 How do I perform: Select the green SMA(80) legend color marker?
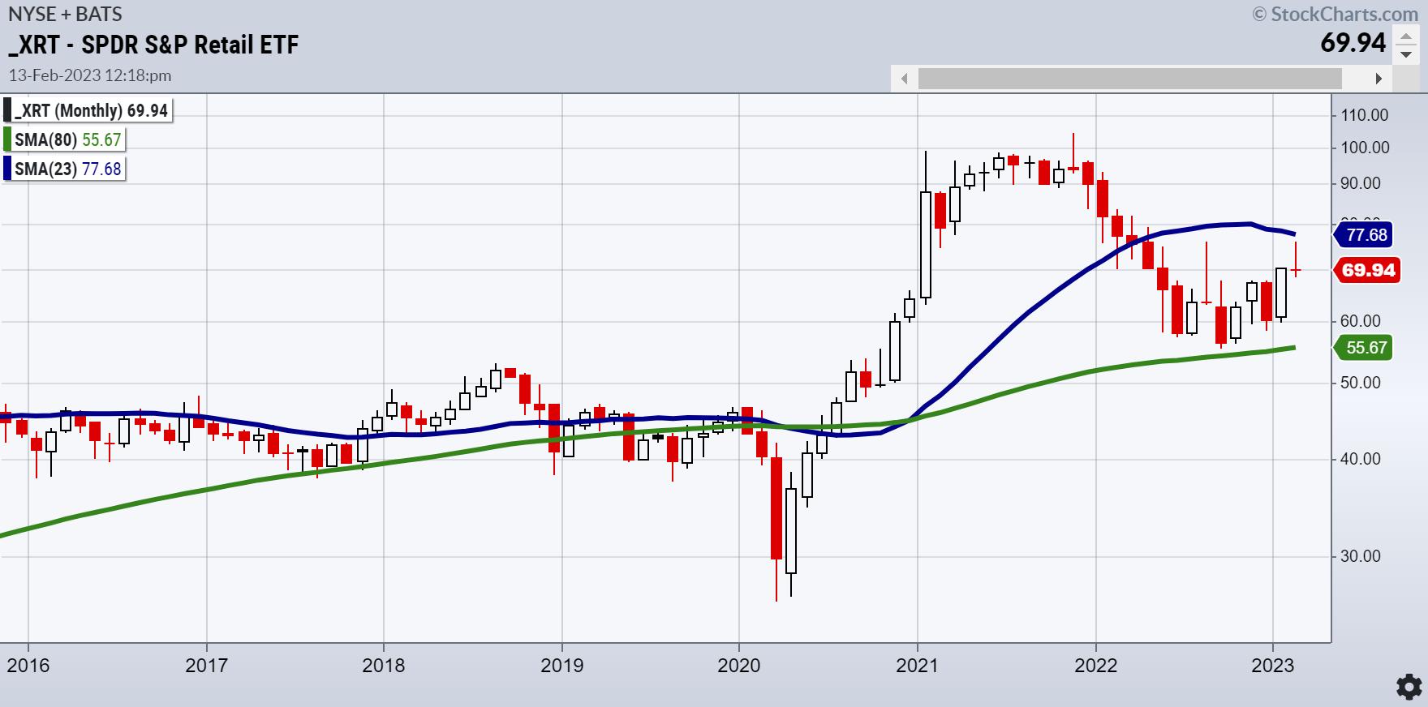pos(7,139)
